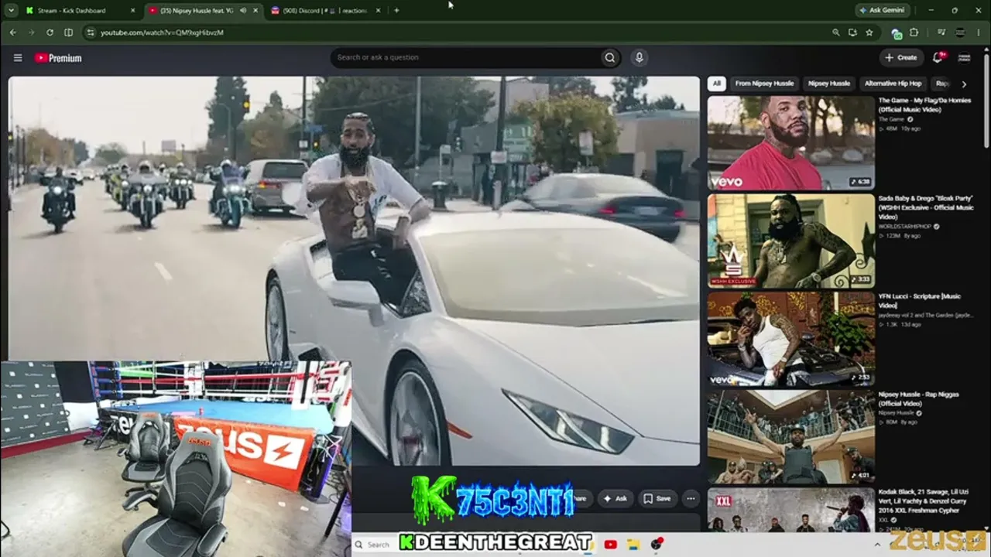Select the All filter chip
The width and height of the screenshot is (991, 557).
click(717, 84)
